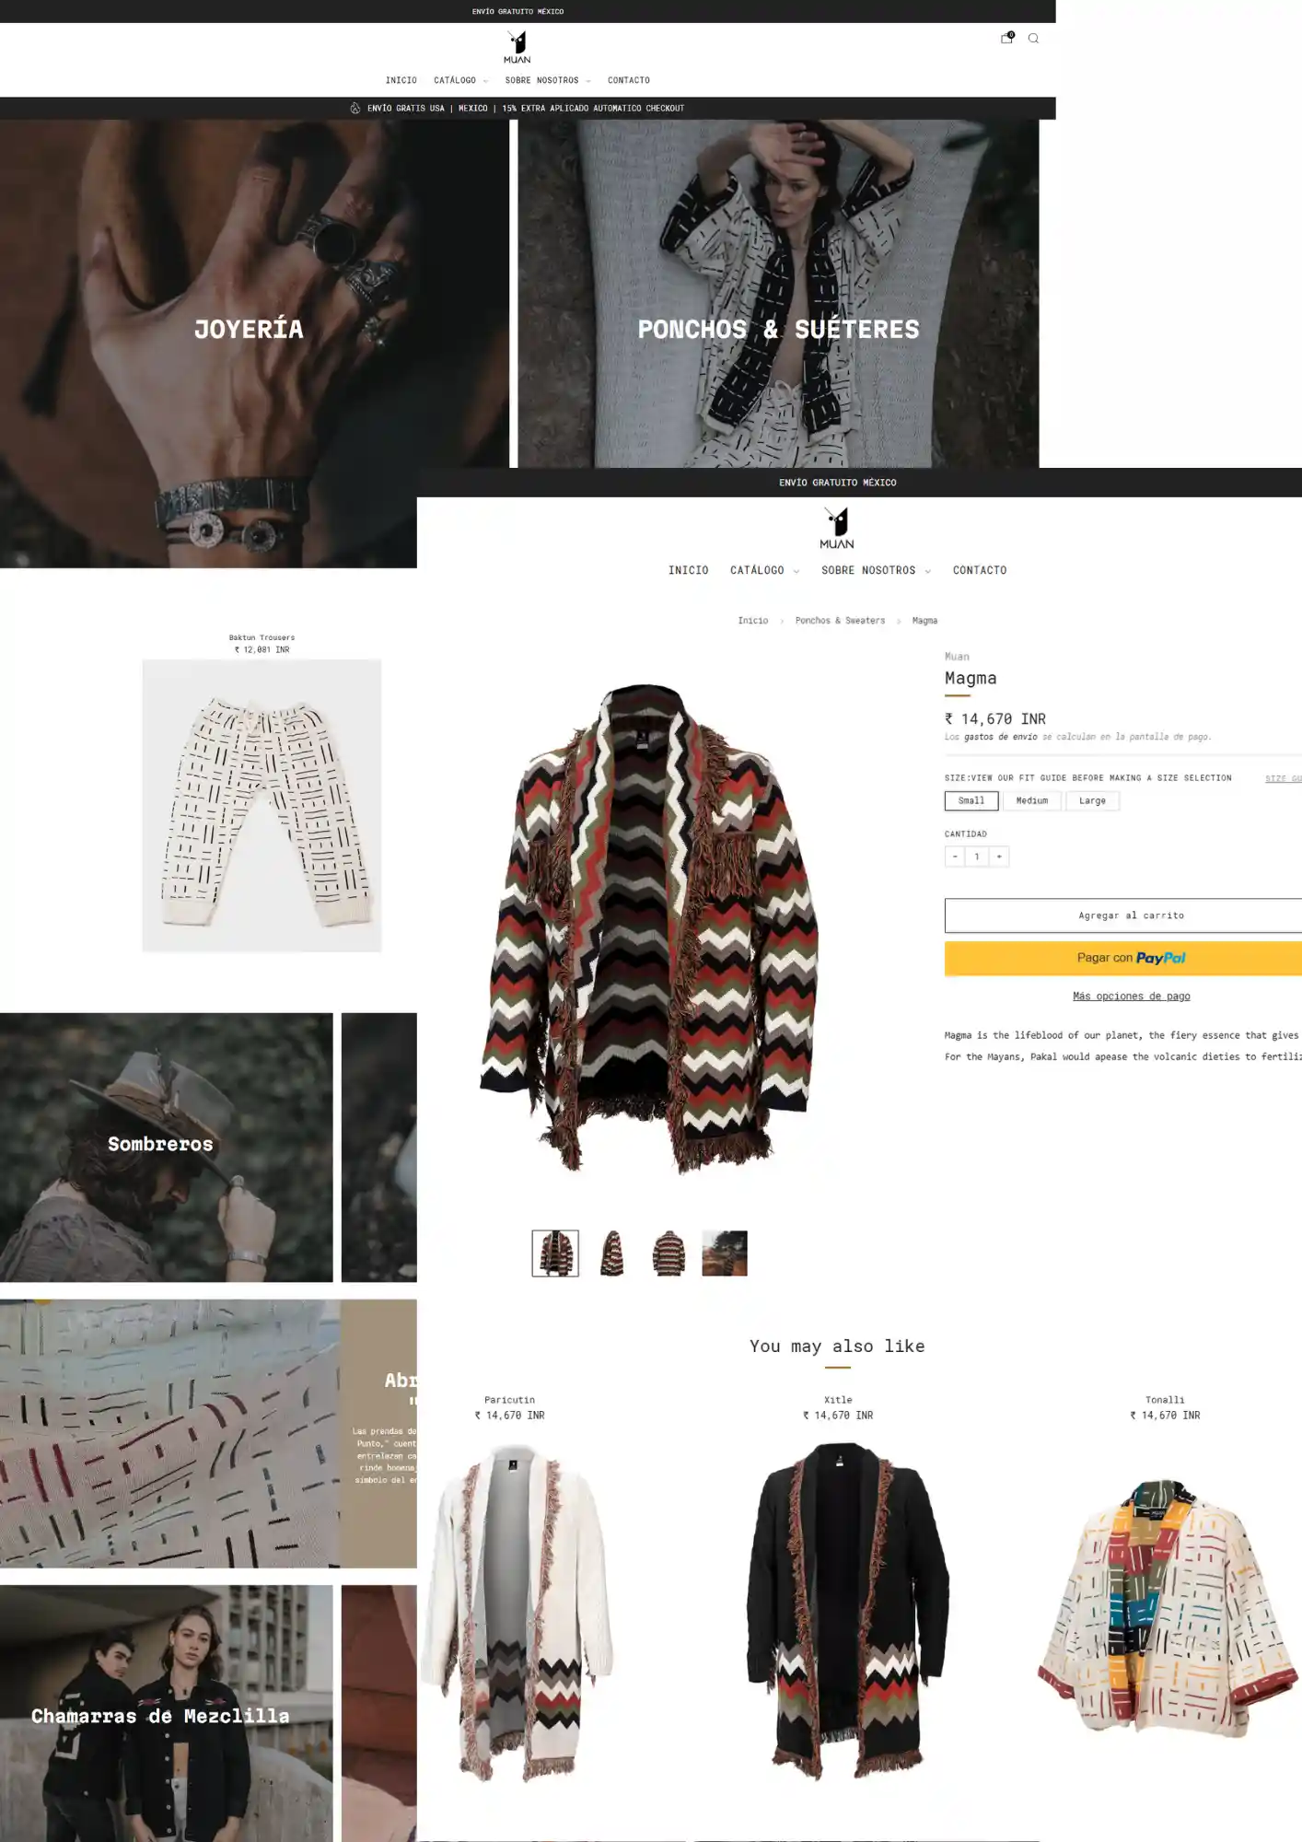1302x1842 pixels.
Task: Select the fourth outdoor photo thumbnail
Action: click(725, 1253)
